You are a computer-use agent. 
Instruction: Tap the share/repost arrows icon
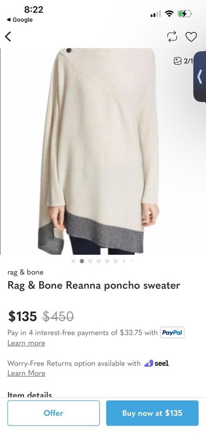coord(172,36)
